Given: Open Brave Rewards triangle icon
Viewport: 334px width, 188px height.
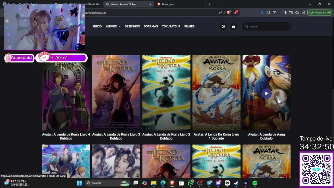Looking at the screenshot, I should tap(236, 12).
